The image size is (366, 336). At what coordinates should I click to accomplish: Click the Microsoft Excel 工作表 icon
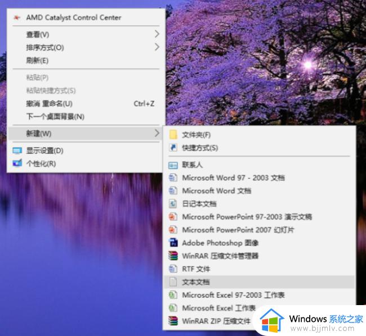[173, 308]
